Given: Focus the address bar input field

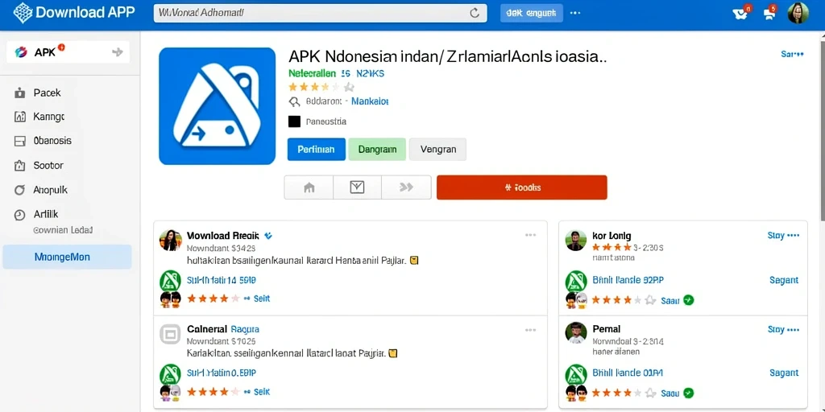Looking at the screenshot, I should (320, 13).
